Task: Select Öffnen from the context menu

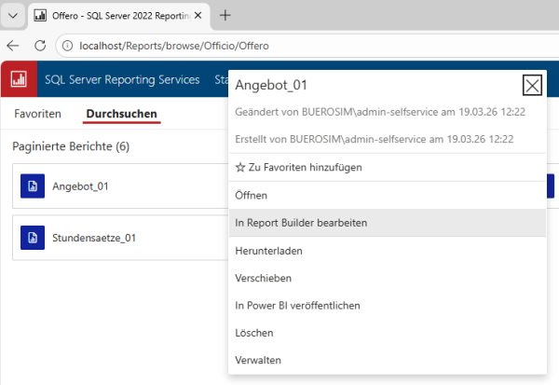Action: click(x=252, y=196)
